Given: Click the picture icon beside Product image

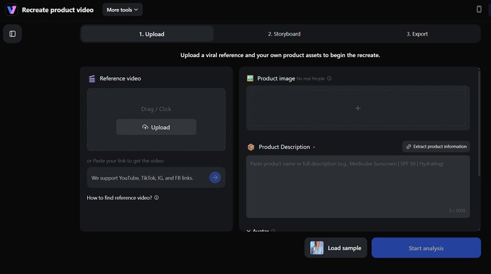Looking at the screenshot, I should 250,78.
